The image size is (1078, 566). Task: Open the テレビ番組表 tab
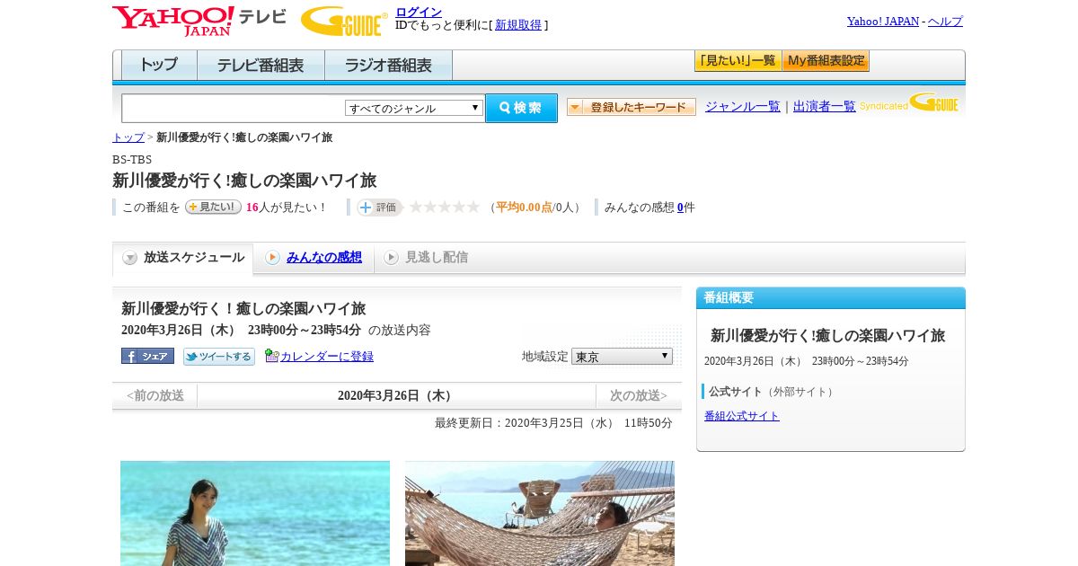(x=261, y=66)
